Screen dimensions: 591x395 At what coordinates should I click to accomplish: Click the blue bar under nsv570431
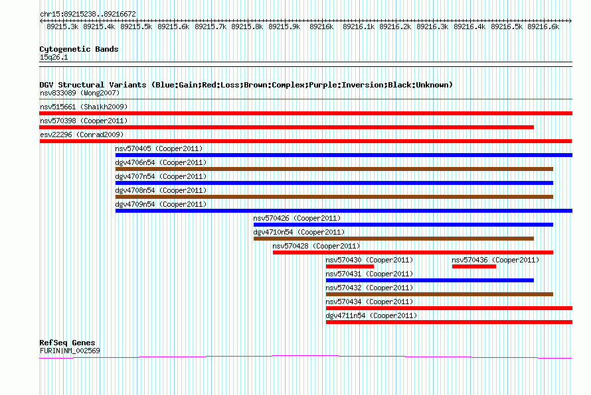[x=430, y=280]
